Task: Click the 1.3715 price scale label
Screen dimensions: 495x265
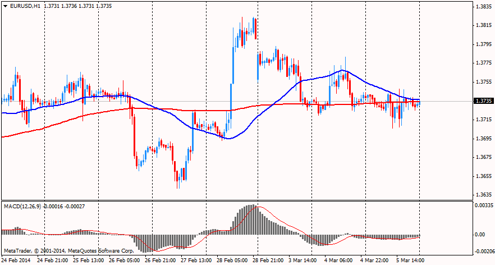Action: click(483, 120)
